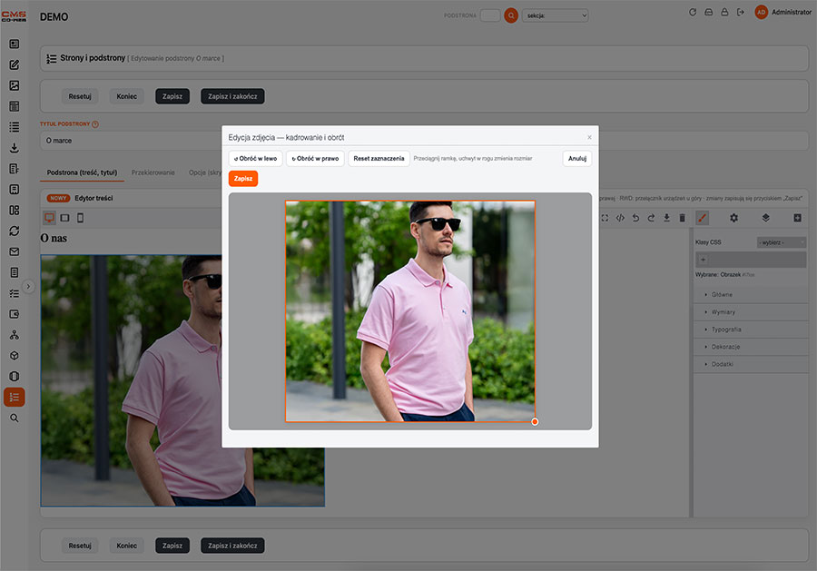
Task: Open the layers panel icon
Action: pyautogui.click(x=765, y=218)
